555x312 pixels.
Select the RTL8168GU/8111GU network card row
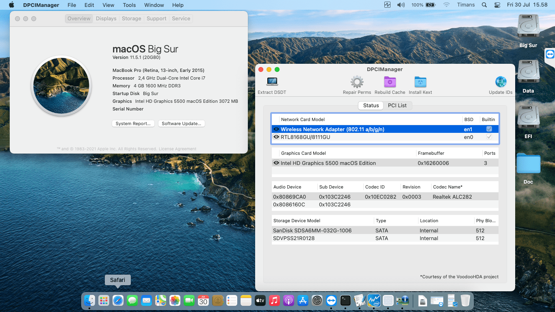(x=385, y=137)
